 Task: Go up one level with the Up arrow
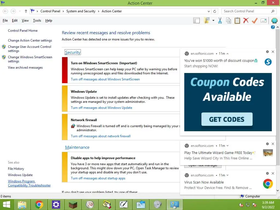click(x=26, y=11)
